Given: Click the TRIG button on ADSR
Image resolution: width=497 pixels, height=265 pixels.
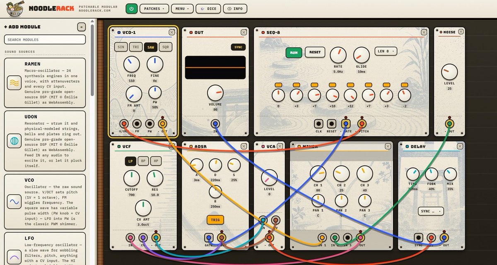Looking at the screenshot, I should pos(215,219).
